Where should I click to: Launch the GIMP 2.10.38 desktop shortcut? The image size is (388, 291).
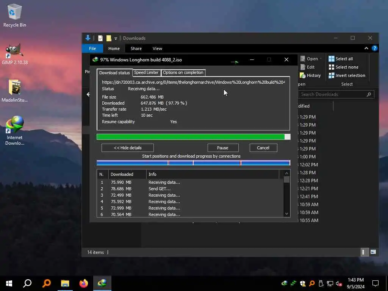15,54
